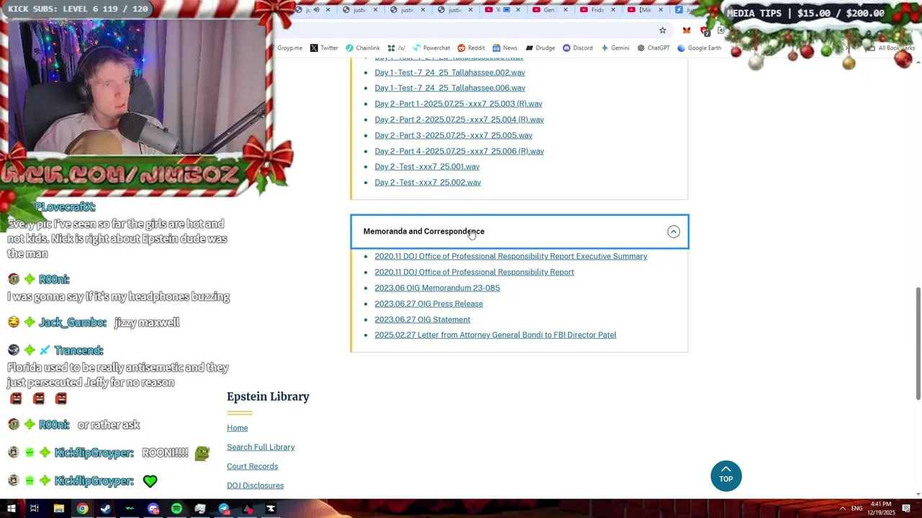The height and width of the screenshot is (518, 922).
Task: Open Steam from taskbar
Action: (106, 509)
